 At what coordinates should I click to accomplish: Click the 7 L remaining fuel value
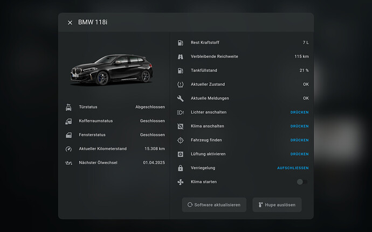[x=306, y=43]
